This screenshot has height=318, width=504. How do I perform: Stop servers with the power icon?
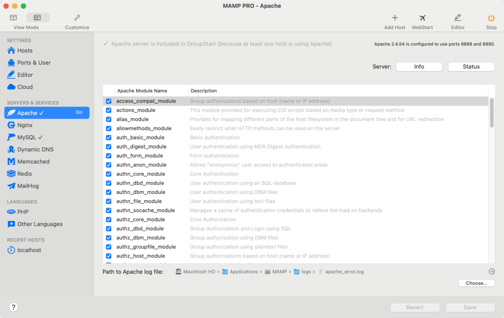pyautogui.click(x=491, y=18)
